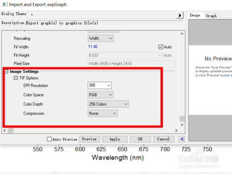Click the Description text field
This screenshot has width=232, height=174.
coord(104,23)
